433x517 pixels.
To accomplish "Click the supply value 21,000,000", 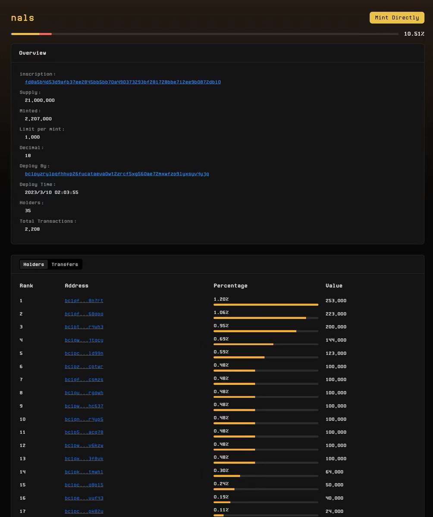I will click(40, 100).
